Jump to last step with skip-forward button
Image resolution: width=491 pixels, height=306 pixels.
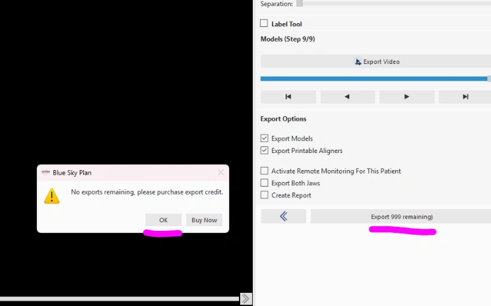465,97
